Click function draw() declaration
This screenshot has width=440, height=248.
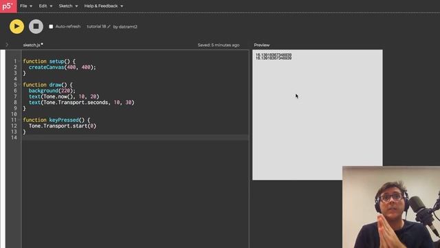(x=47, y=85)
